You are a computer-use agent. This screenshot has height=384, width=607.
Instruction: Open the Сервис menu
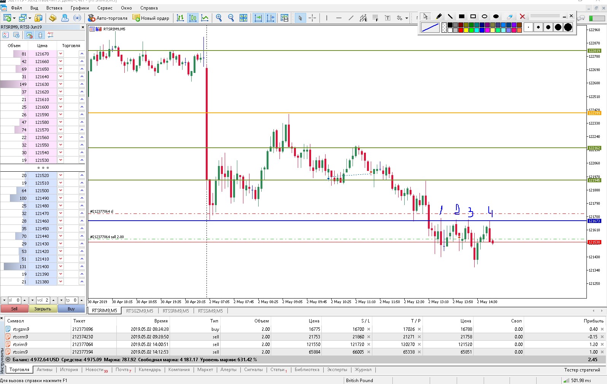105,8
